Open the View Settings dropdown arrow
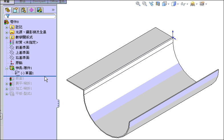This screenshot has width=224, height=140. coord(206,4)
